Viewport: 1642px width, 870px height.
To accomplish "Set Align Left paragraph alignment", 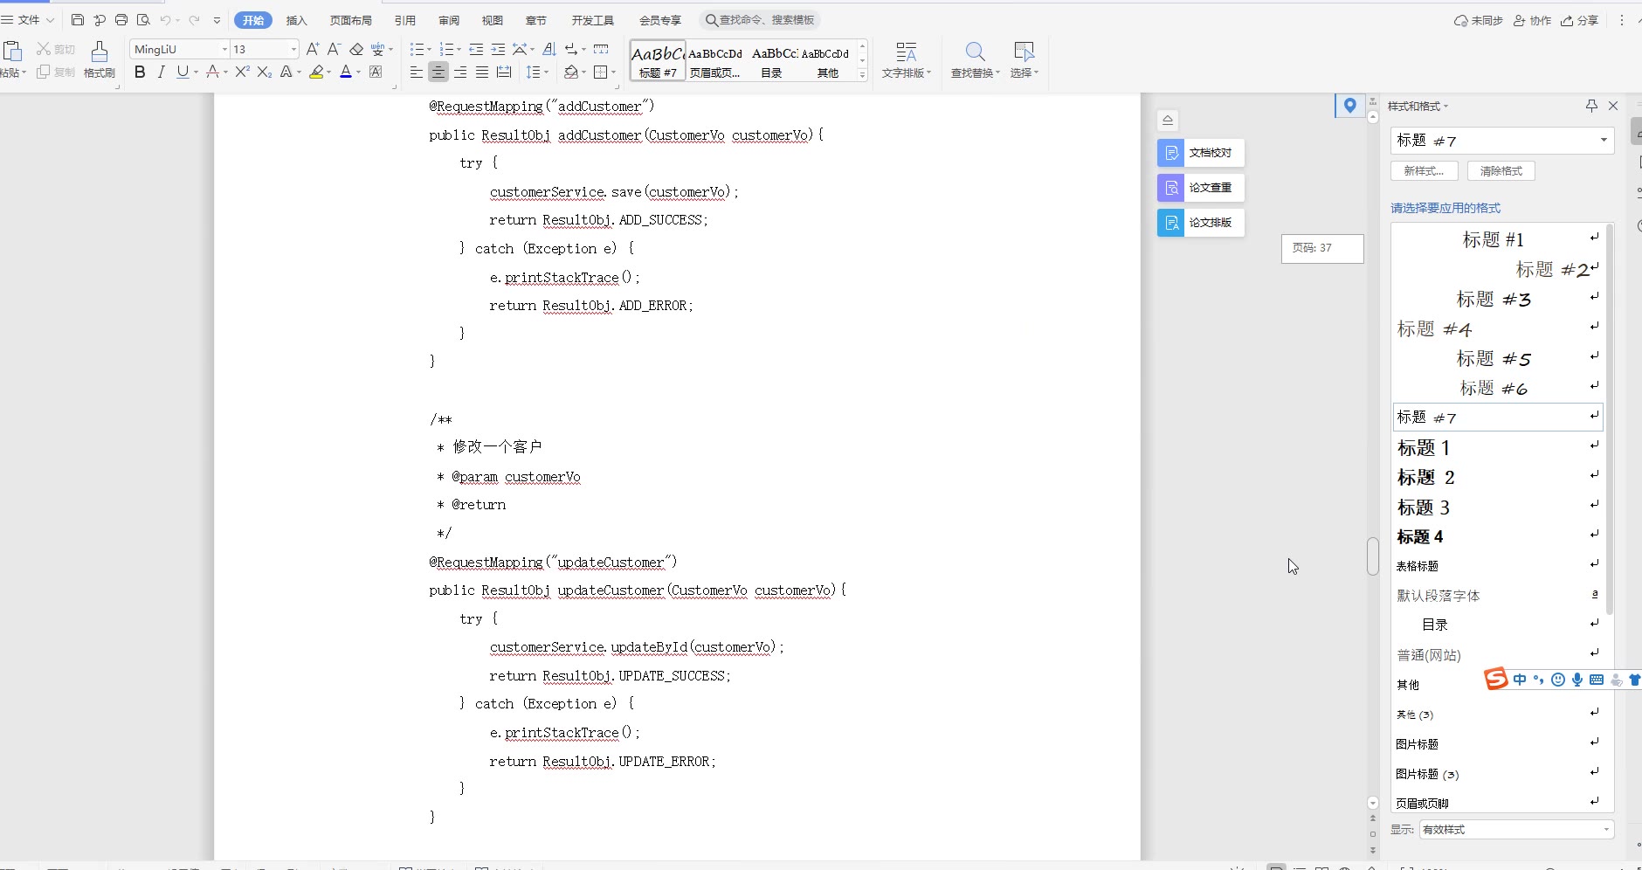I will point(417,72).
